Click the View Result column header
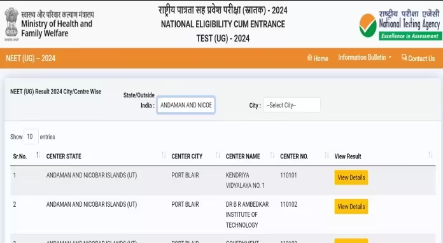 pos(348,156)
